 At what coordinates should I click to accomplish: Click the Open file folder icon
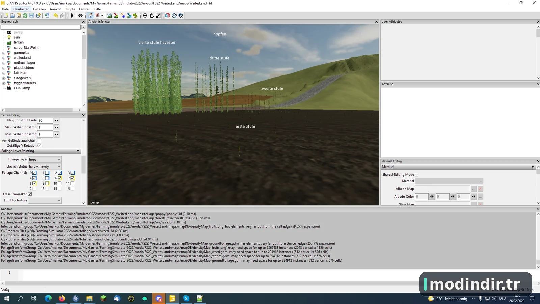click(12, 16)
